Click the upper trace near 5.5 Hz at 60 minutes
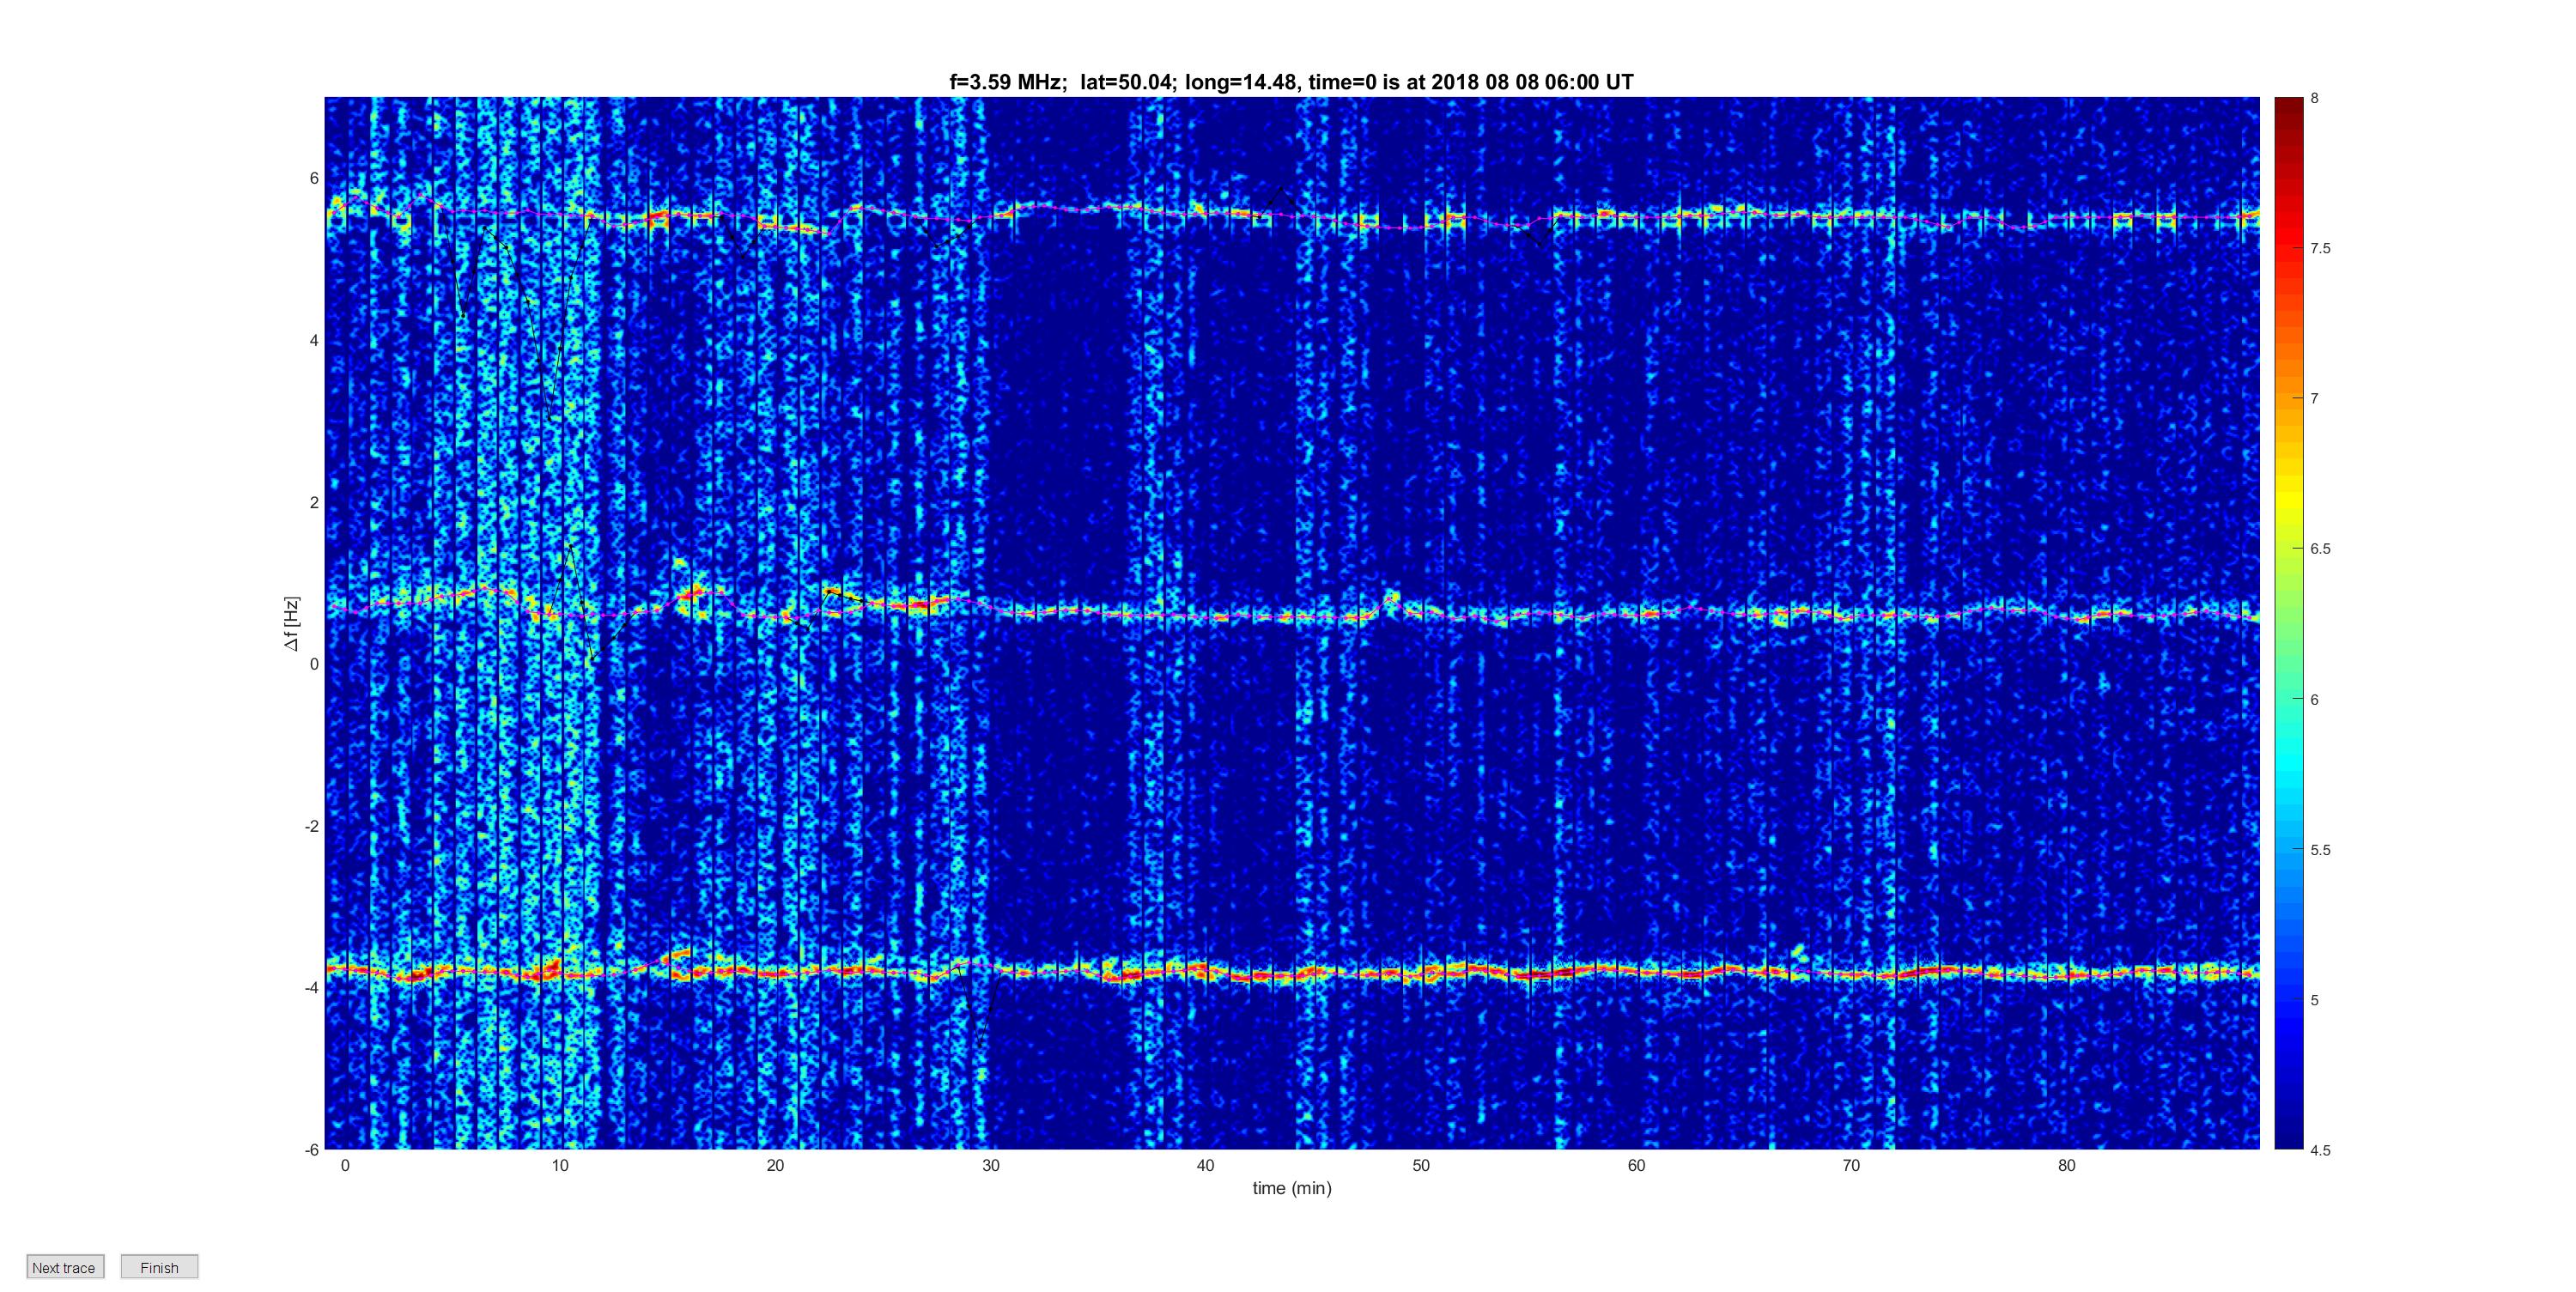 point(1636,216)
